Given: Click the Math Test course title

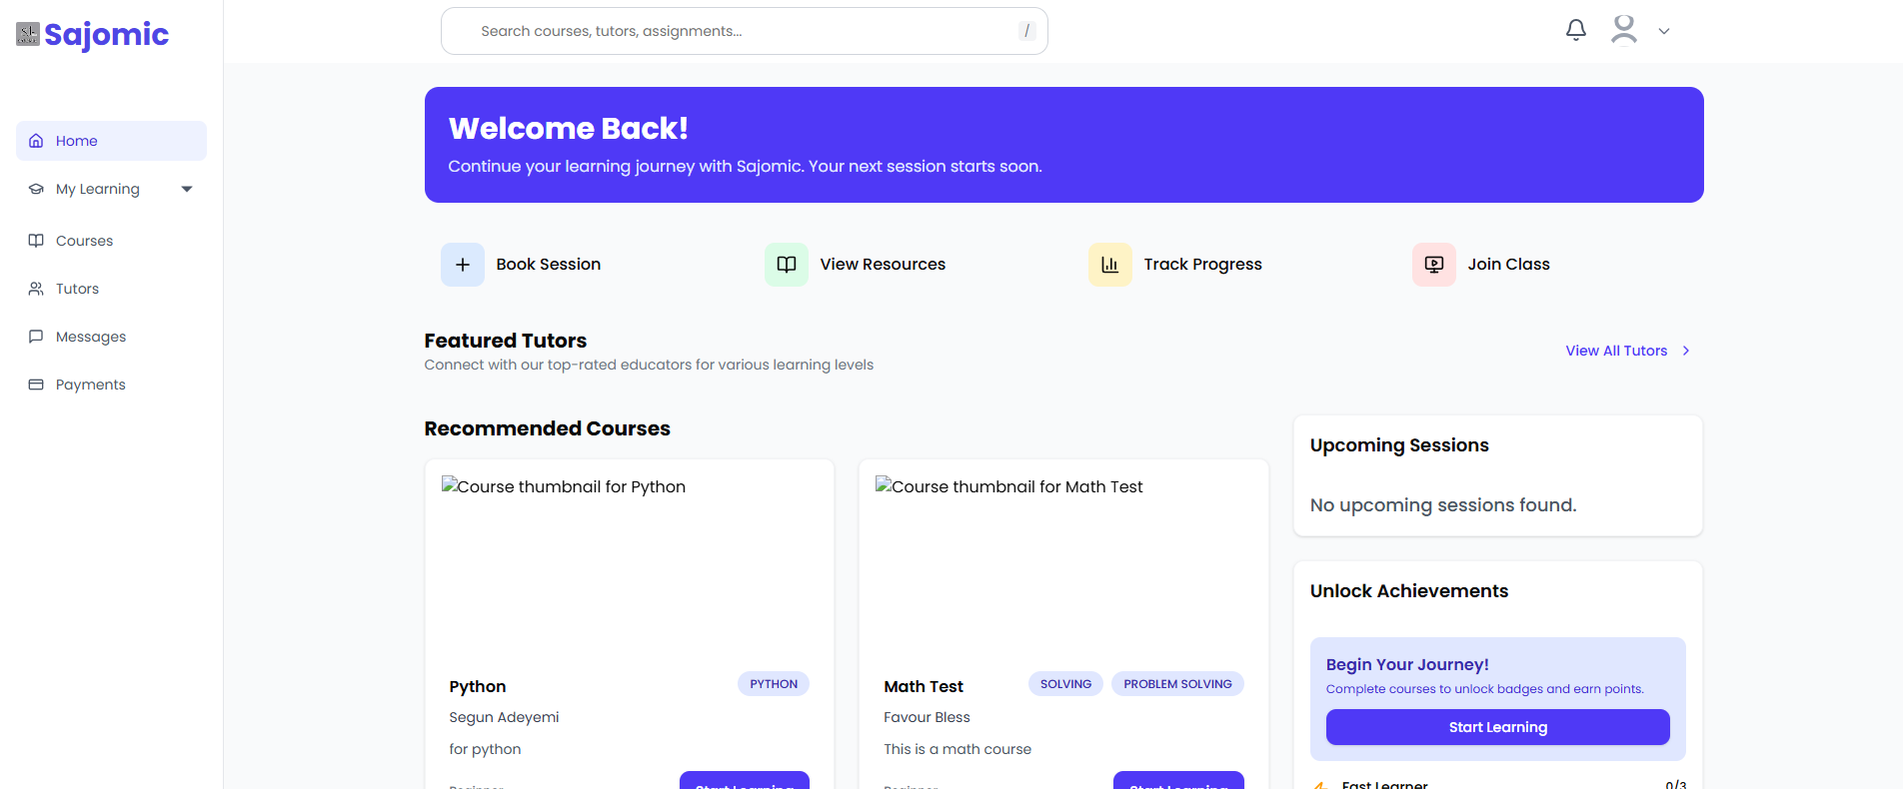Looking at the screenshot, I should pyautogui.click(x=924, y=686).
